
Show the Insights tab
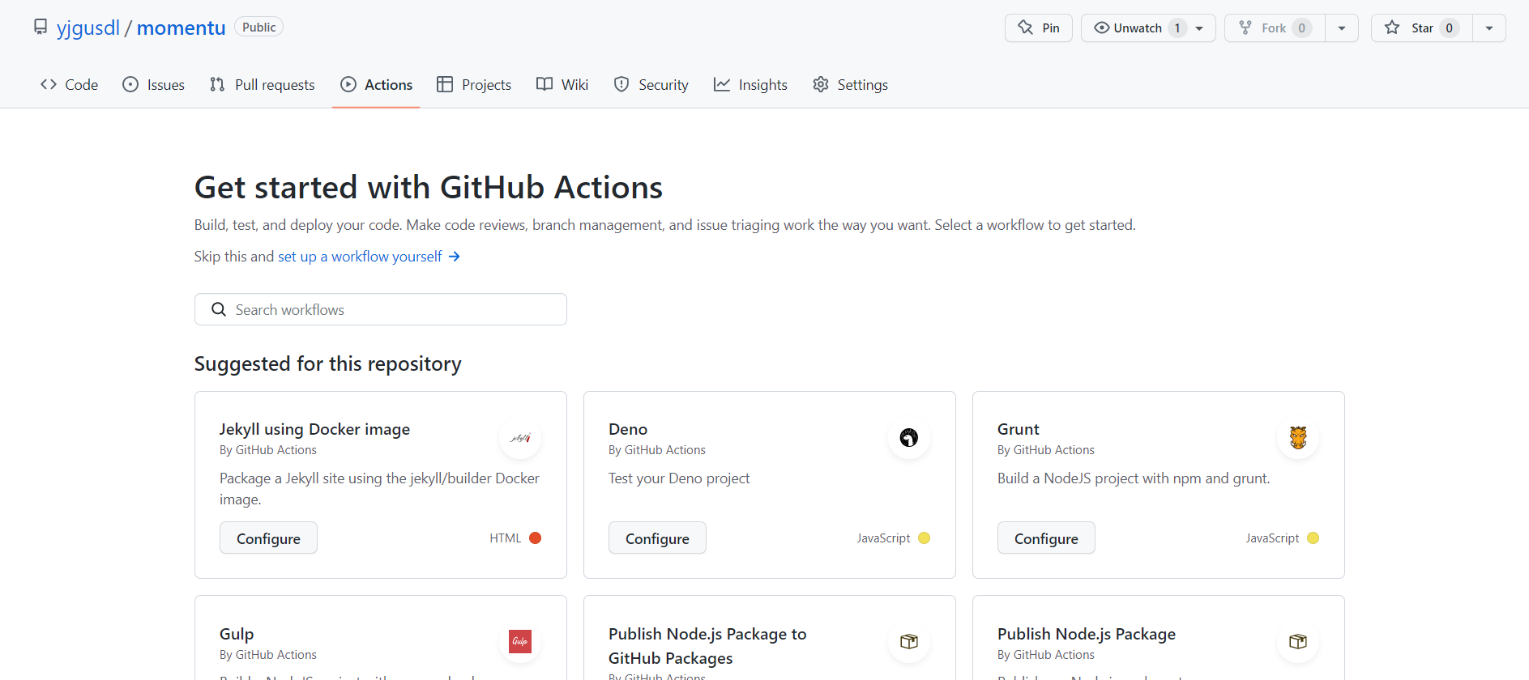[x=750, y=84]
